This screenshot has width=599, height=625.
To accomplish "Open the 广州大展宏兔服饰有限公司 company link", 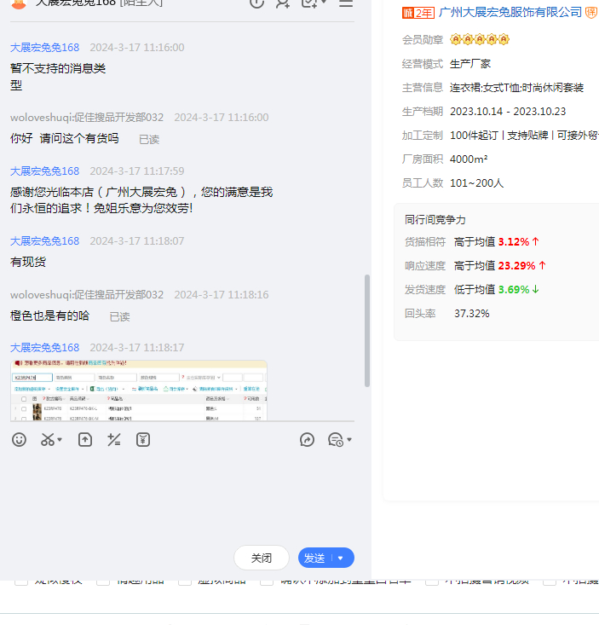I will (510, 13).
